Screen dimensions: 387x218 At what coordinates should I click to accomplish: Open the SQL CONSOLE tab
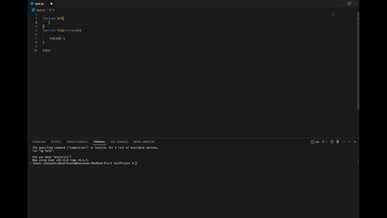tap(120, 142)
